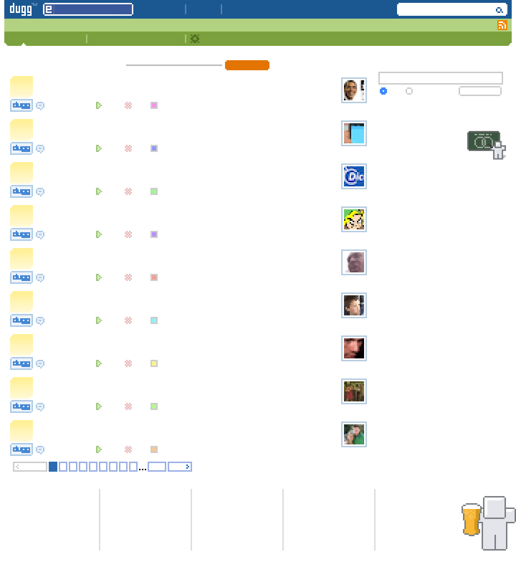Select the solid blue current page box

pos(53,466)
